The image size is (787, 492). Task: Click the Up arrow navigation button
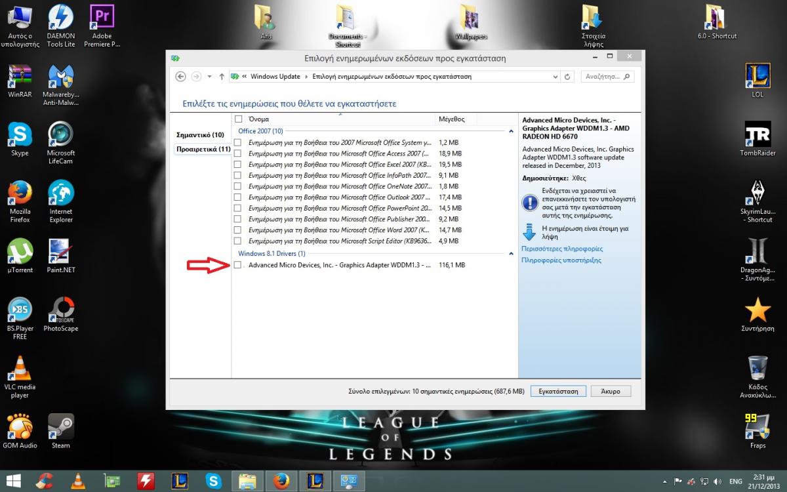coord(222,77)
